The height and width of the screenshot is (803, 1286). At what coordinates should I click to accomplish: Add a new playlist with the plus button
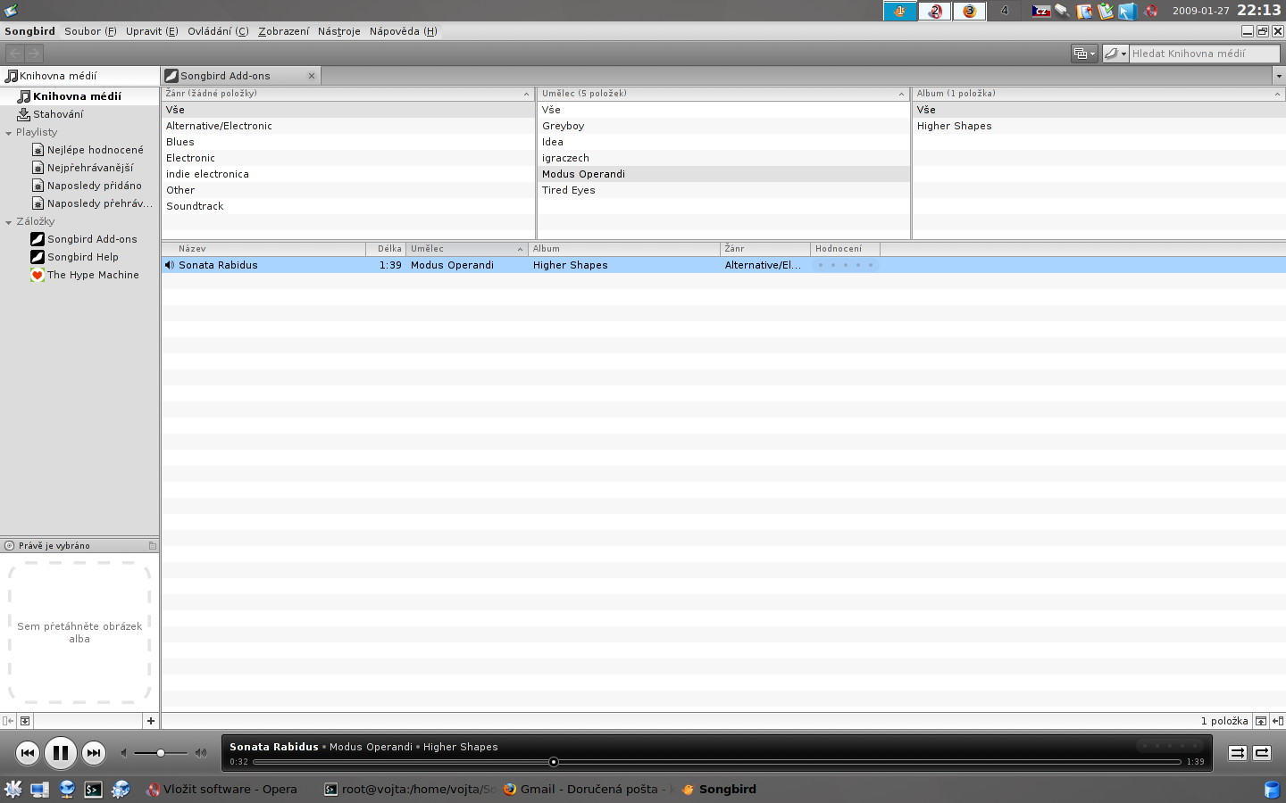tap(151, 721)
